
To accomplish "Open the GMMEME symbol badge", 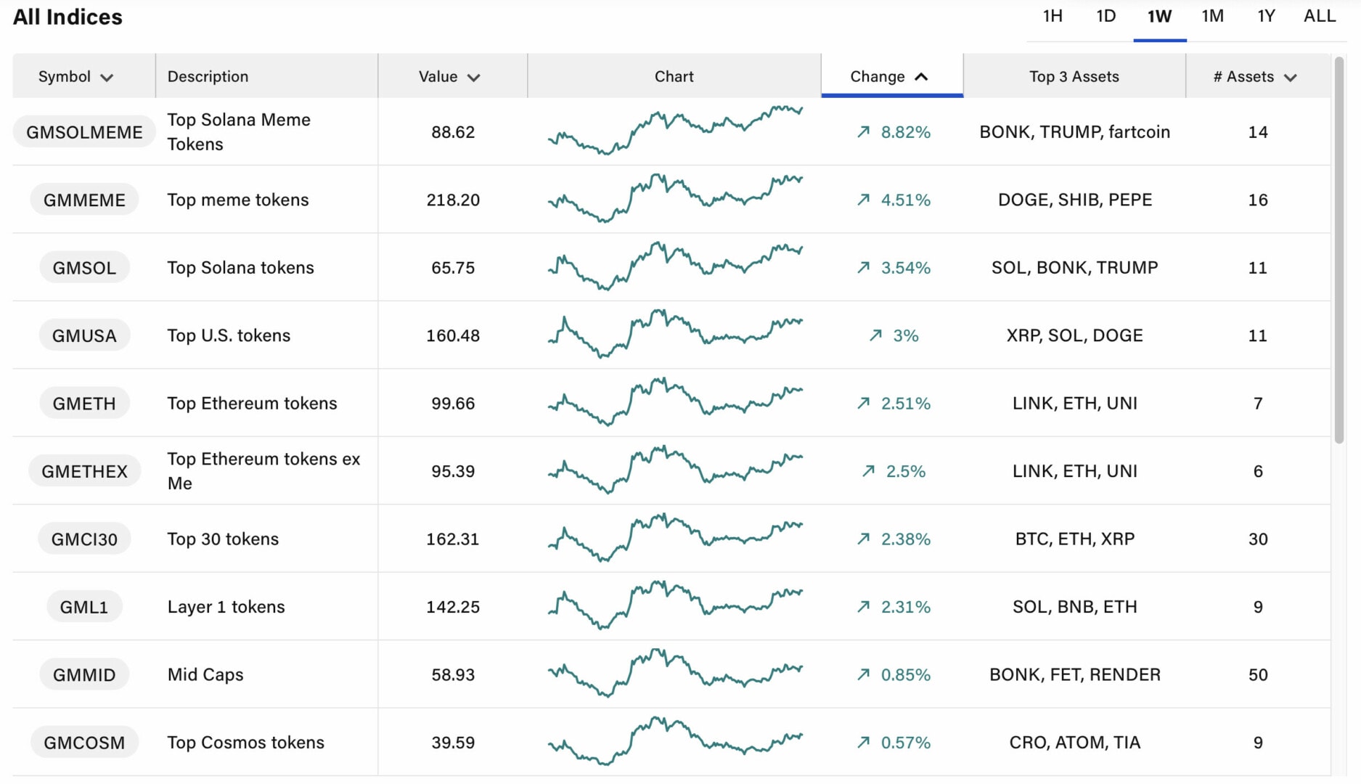I will click(x=84, y=200).
